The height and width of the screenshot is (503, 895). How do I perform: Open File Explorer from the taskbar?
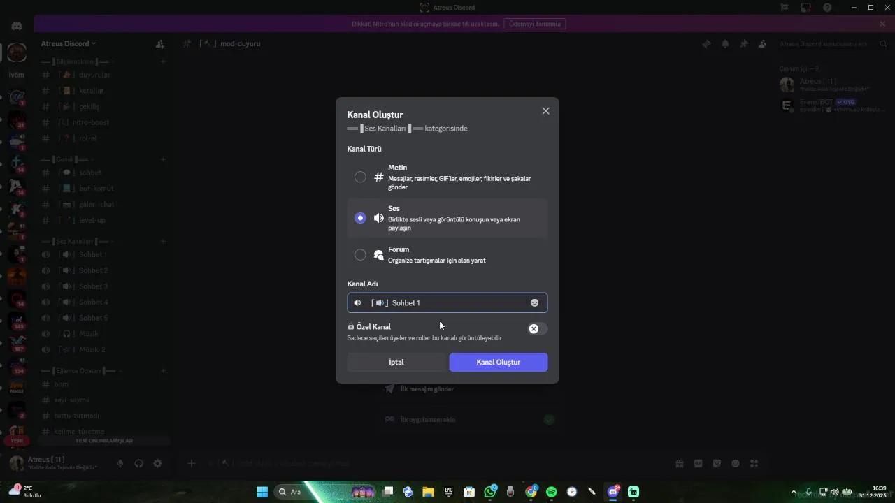tap(428, 492)
